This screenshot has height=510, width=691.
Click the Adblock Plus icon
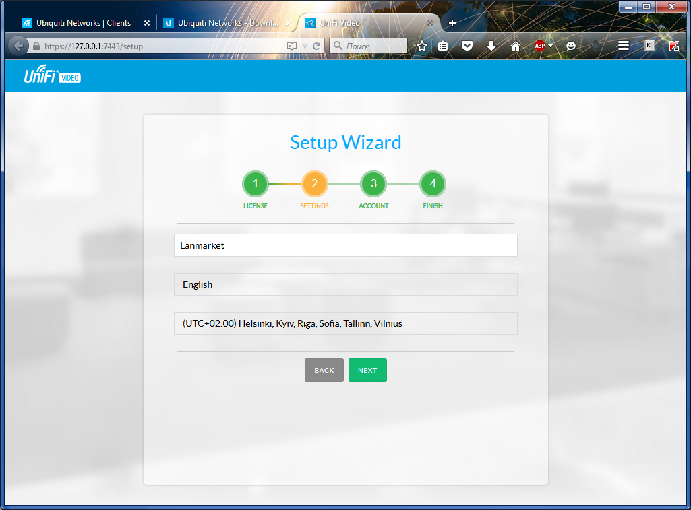[540, 46]
